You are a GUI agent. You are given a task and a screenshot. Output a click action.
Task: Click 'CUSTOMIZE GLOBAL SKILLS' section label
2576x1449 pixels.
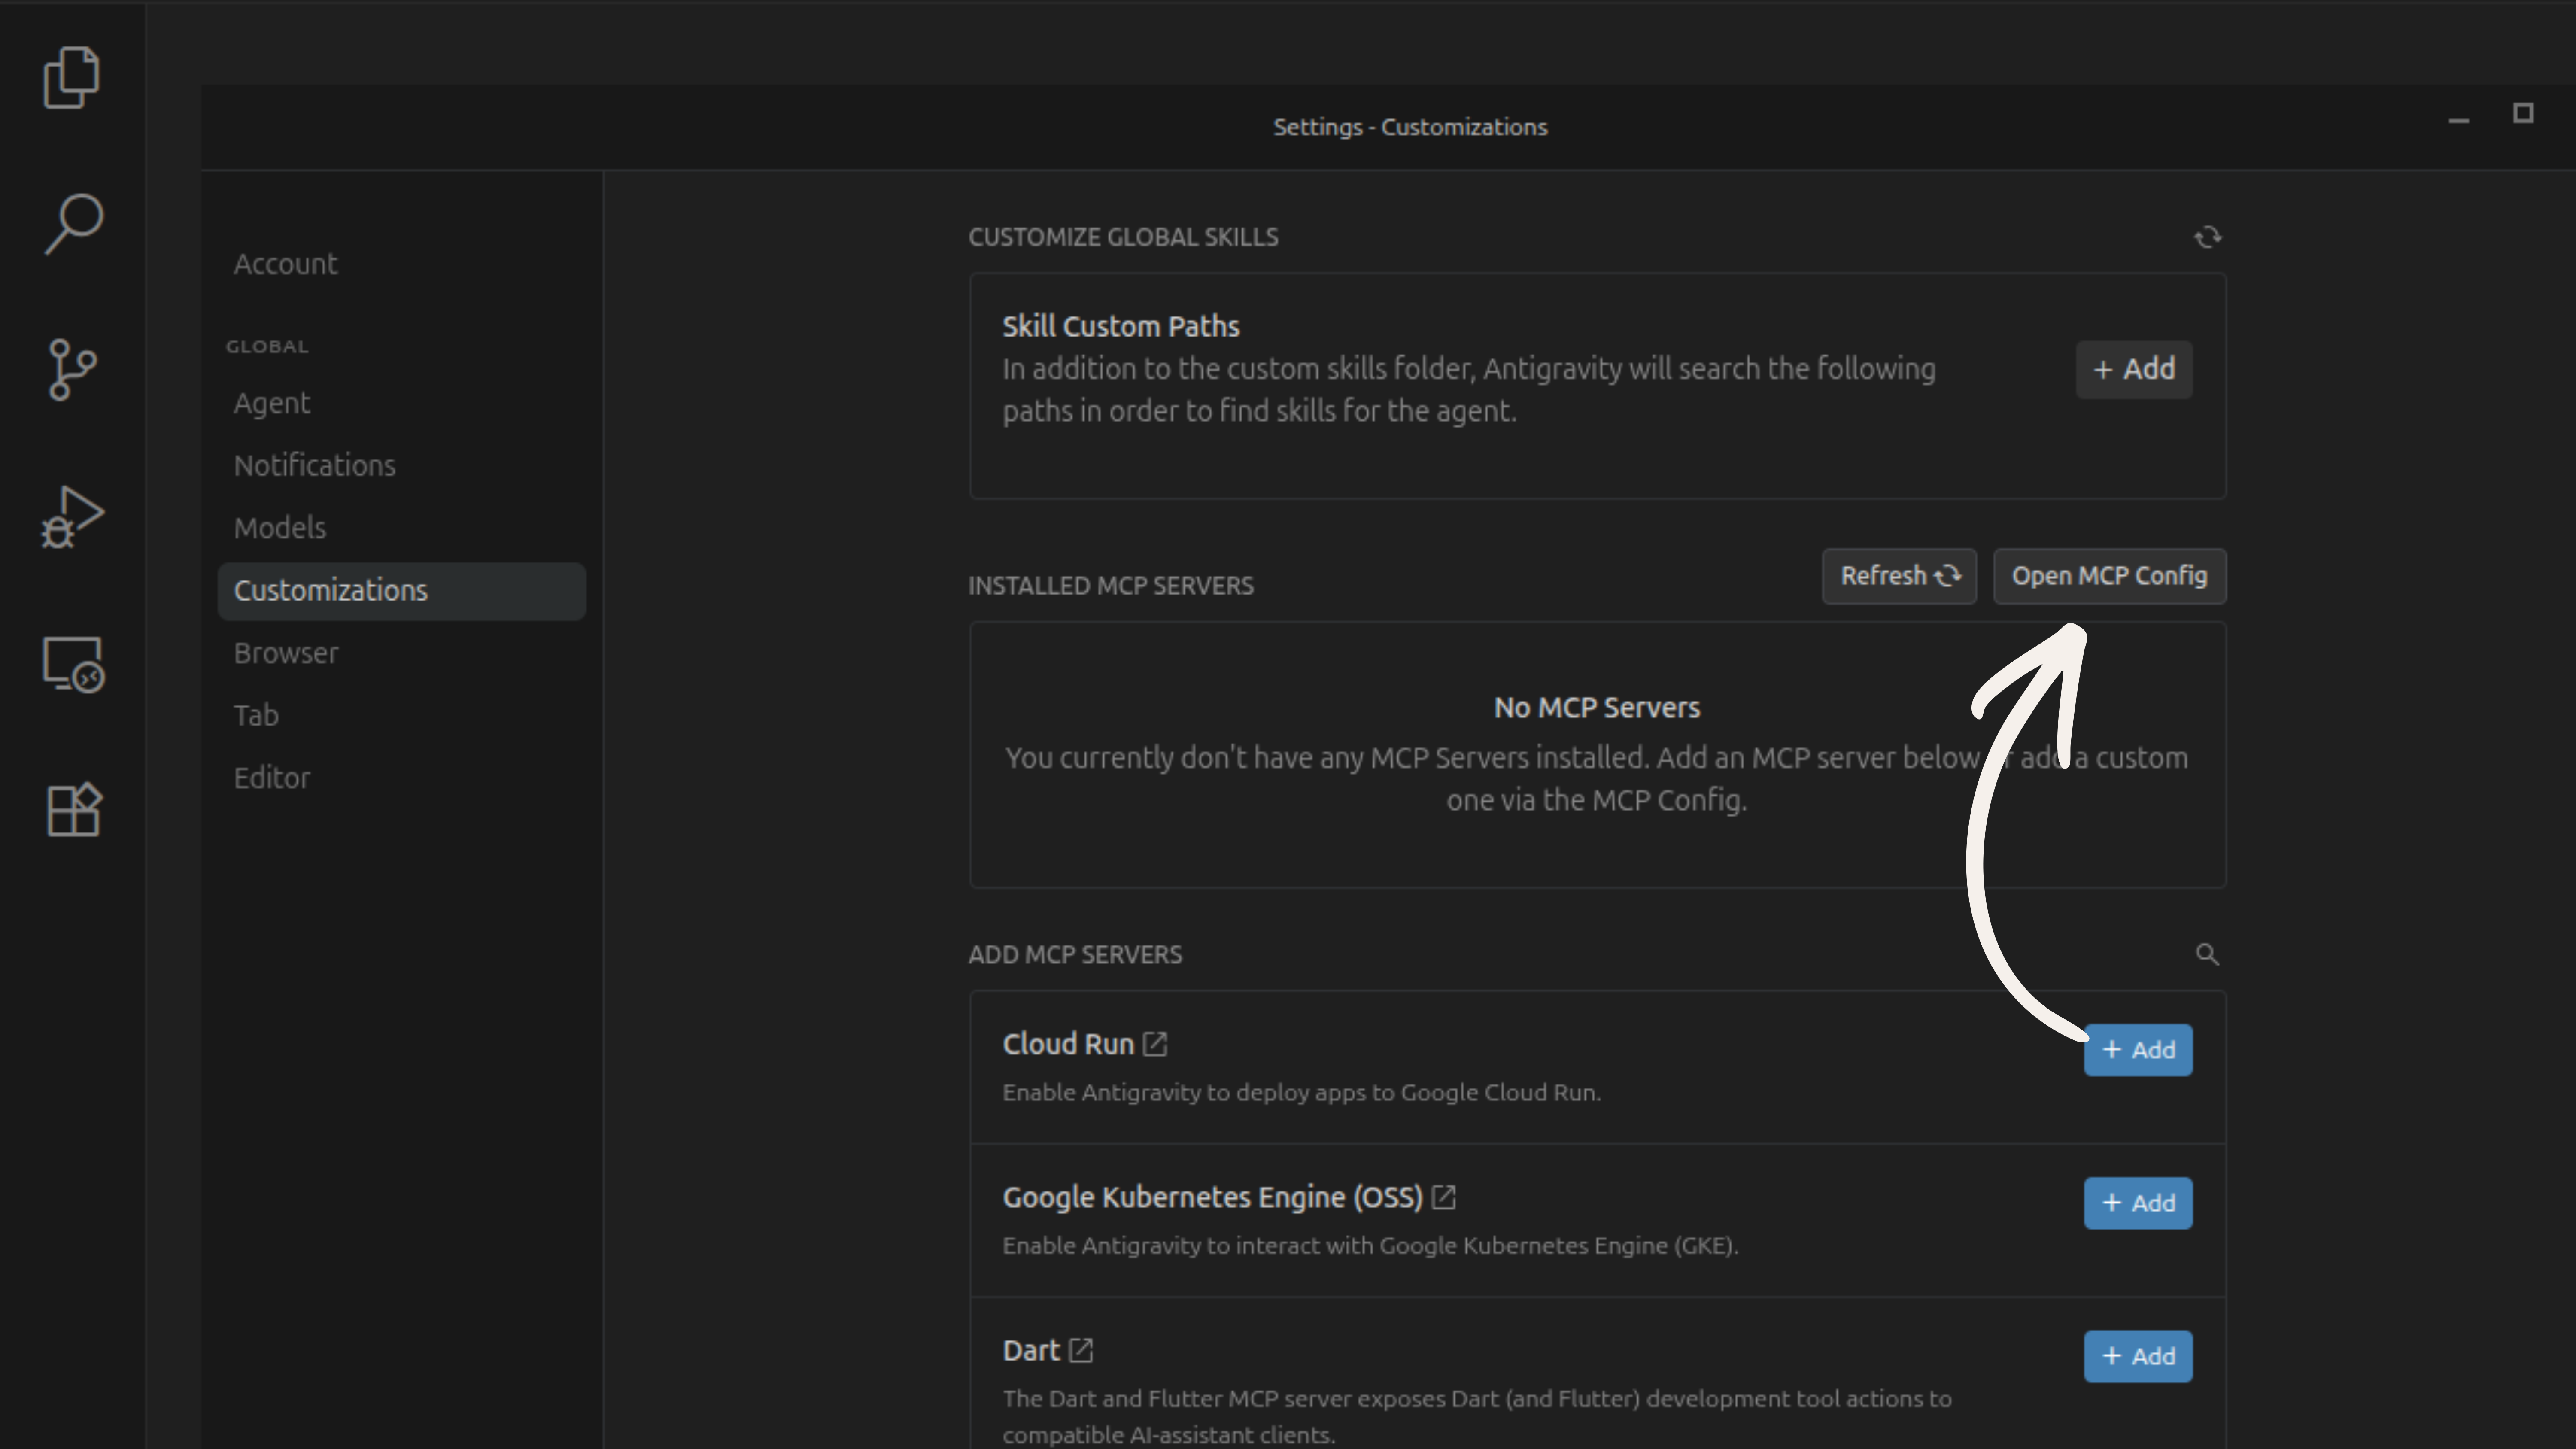pos(1123,237)
